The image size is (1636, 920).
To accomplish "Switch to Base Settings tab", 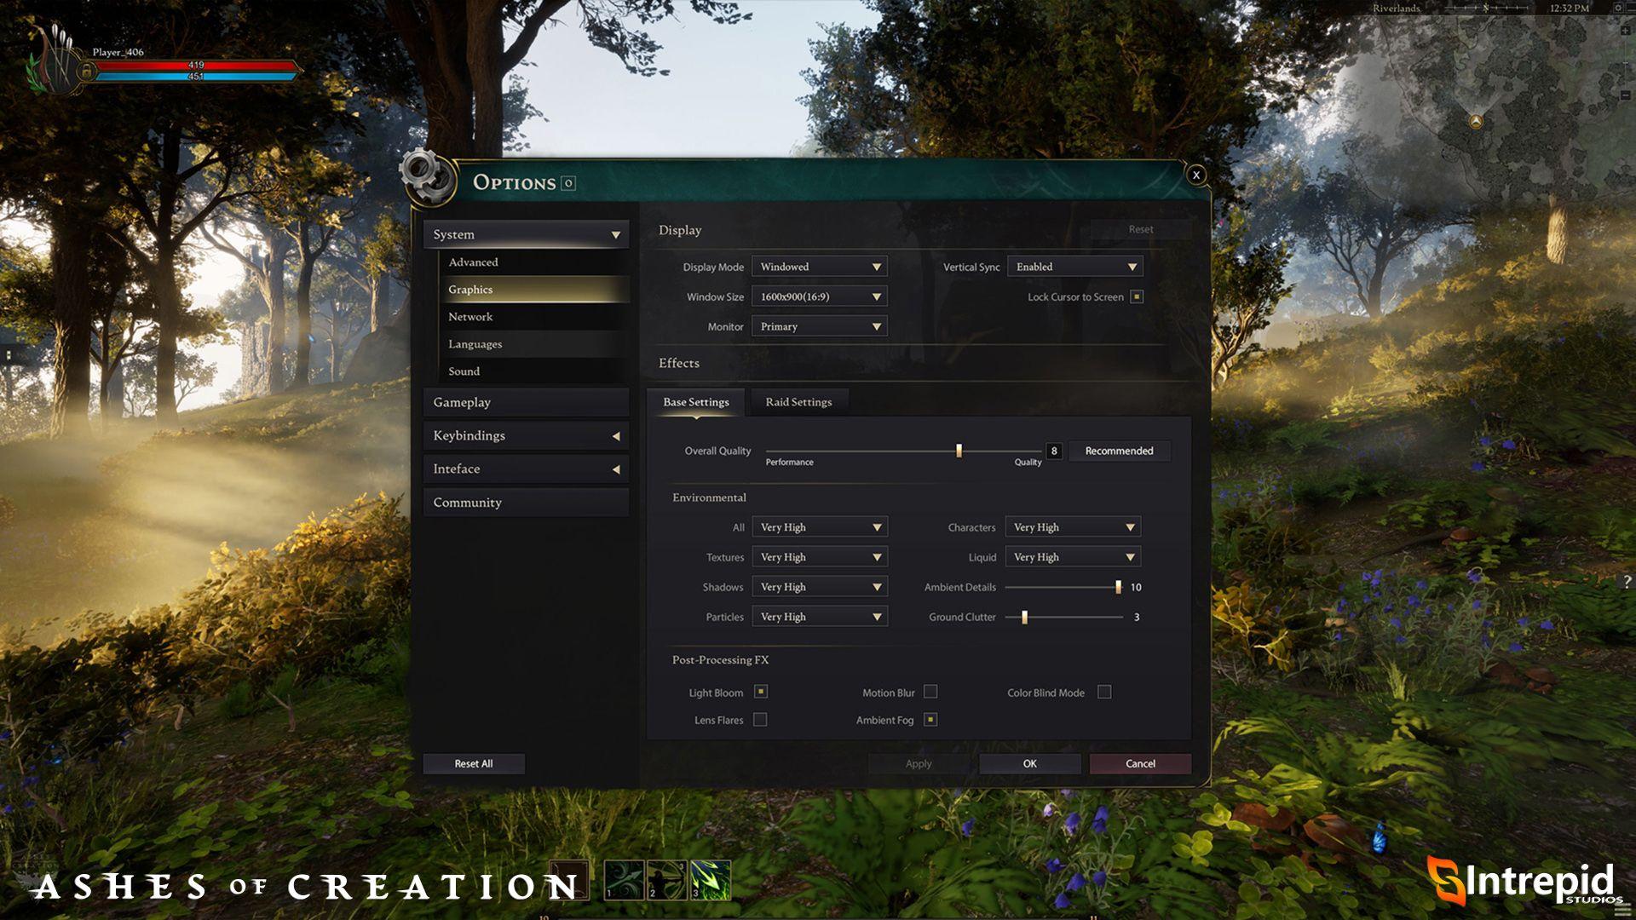I will point(696,402).
